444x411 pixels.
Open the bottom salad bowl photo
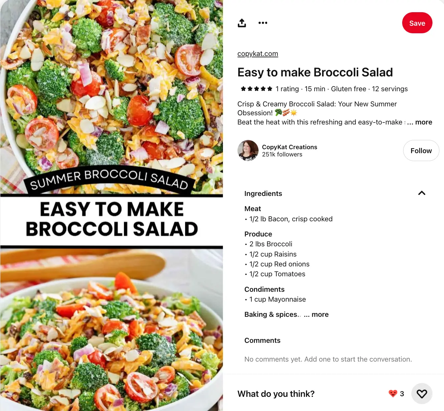coord(111,330)
